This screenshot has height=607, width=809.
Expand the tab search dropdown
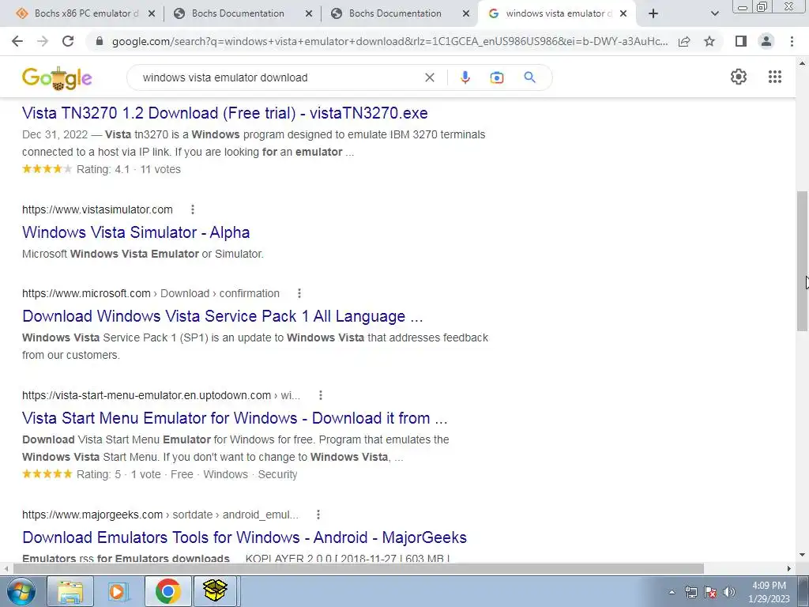714,13
